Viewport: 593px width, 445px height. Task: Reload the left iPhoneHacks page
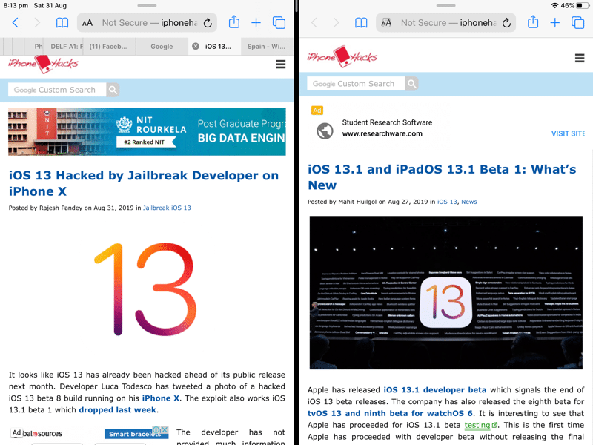(208, 22)
